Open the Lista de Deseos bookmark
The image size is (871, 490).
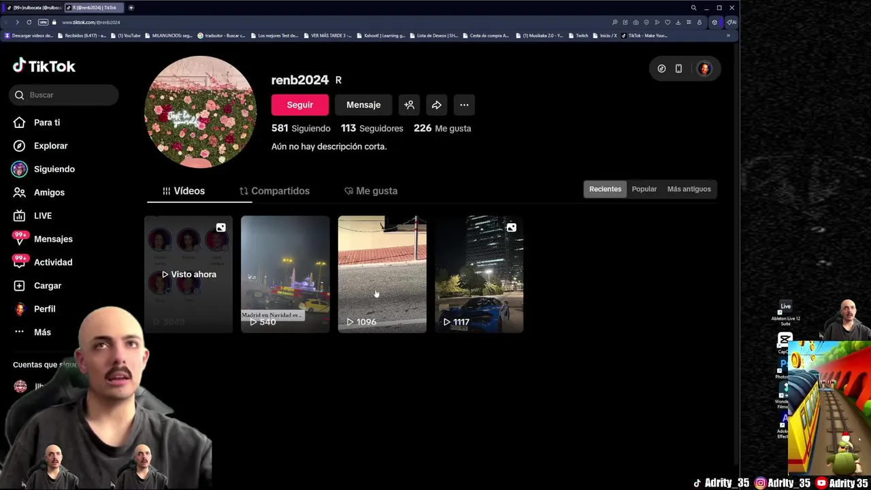pos(434,35)
